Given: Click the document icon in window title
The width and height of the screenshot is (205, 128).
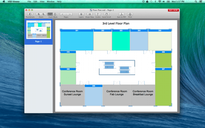Looking at the screenshot, I should [x=91, y=10].
